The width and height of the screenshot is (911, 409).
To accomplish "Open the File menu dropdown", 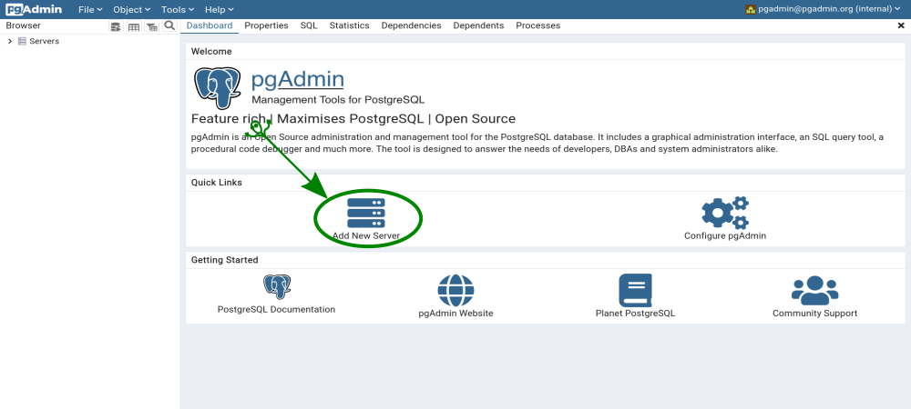I will [x=90, y=9].
